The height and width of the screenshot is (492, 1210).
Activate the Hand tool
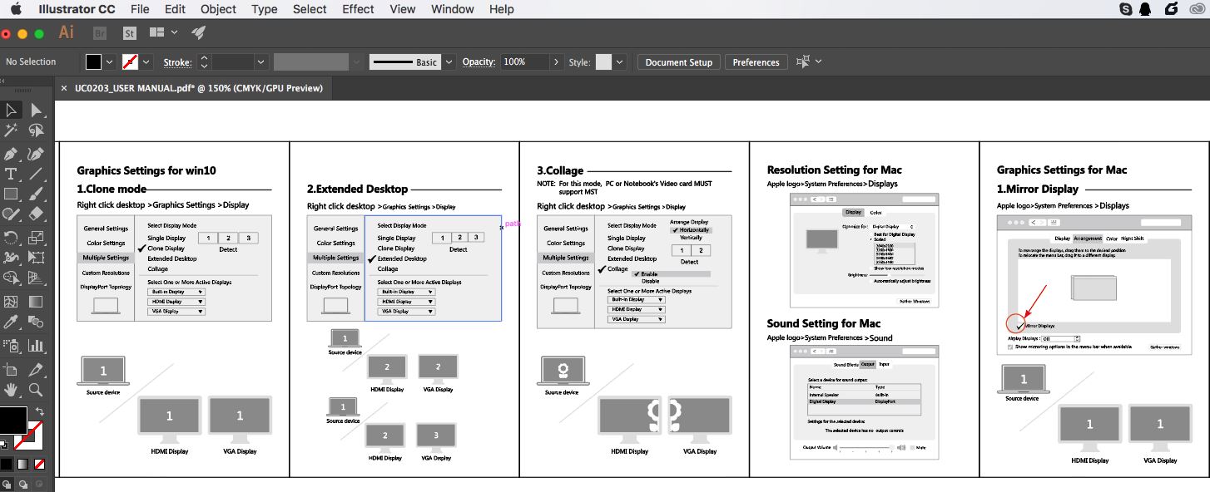(12, 389)
